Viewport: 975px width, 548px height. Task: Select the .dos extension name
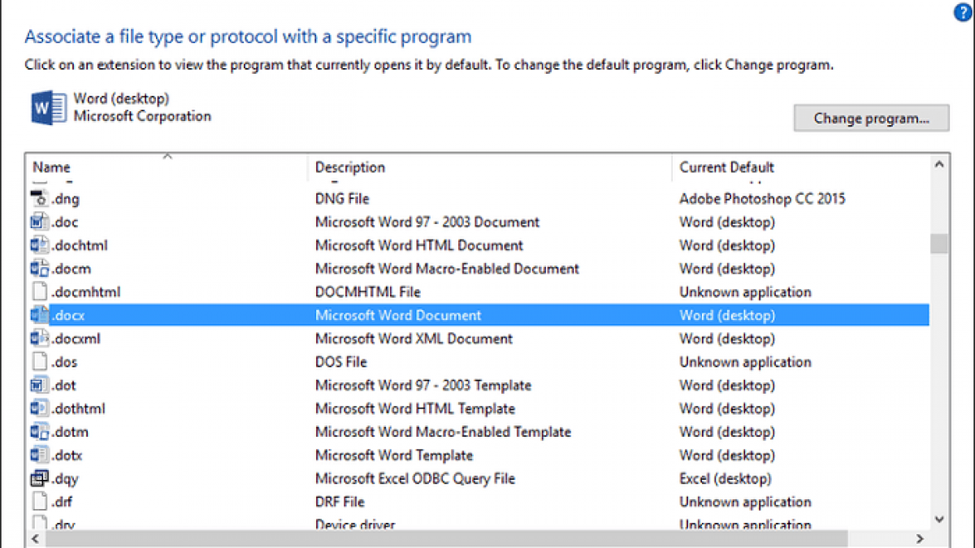pyautogui.click(x=65, y=362)
